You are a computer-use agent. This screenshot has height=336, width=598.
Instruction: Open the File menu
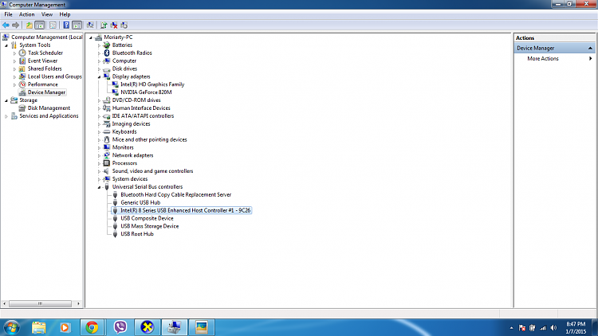(9, 14)
